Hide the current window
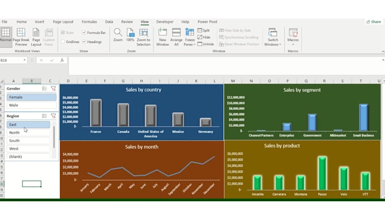Image resolution: width=385 pixels, height=217 pixels. [204, 37]
